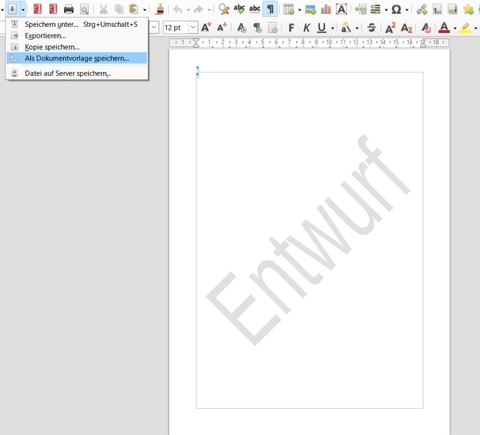Click the Insert Image icon
This screenshot has height=435, width=480.
[310, 9]
